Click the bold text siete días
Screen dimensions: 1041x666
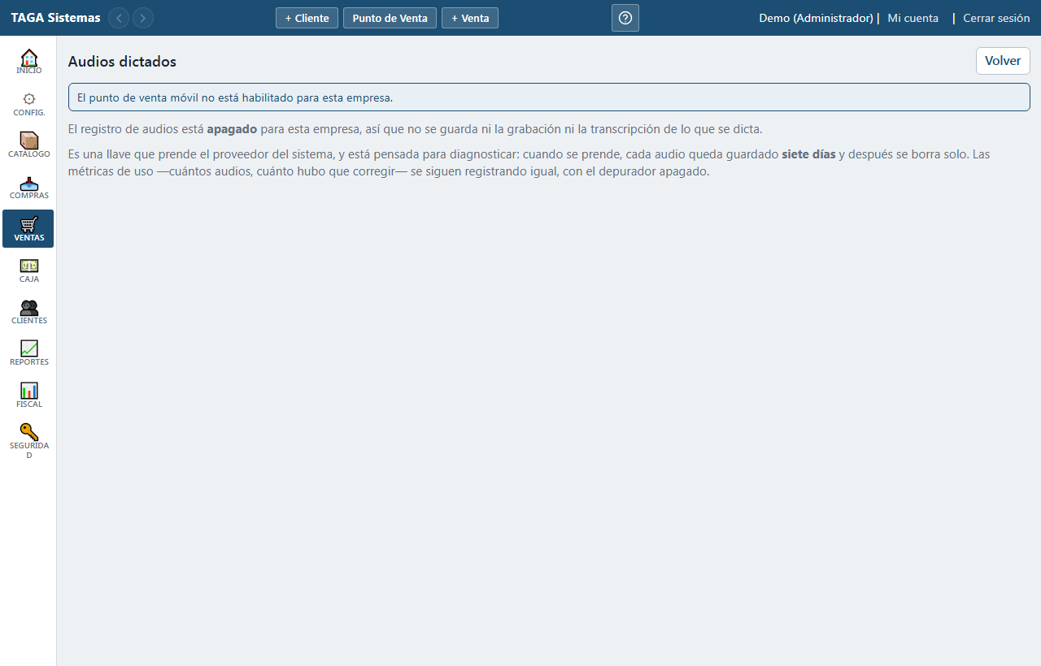coord(808,154)
